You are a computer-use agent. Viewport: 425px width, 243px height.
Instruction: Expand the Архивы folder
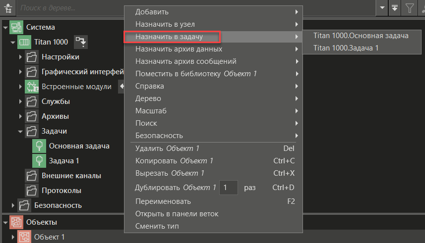click(x=20, y=116)
